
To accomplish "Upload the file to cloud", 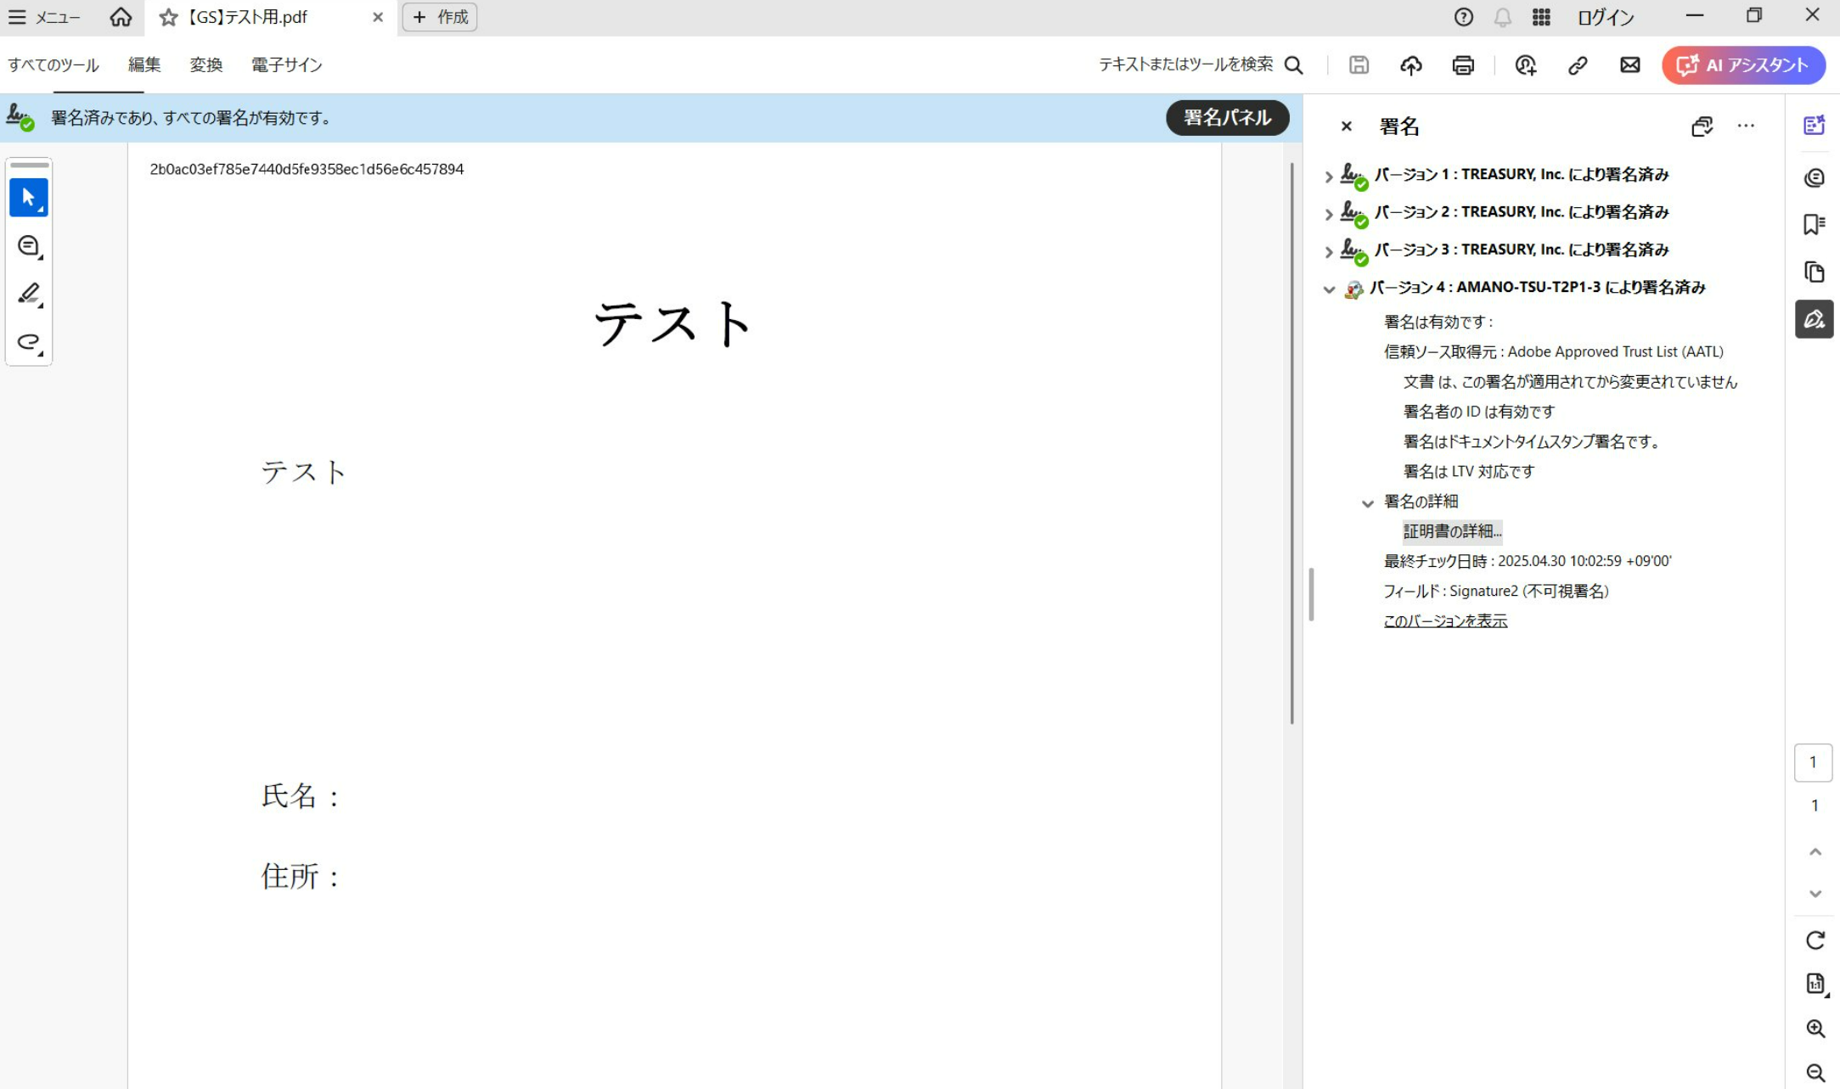I will 1410,65.
